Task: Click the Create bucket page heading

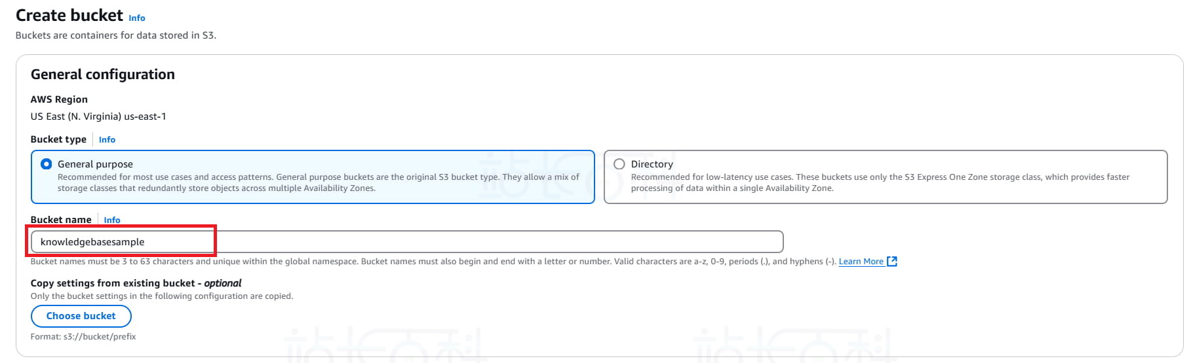Action: 69,16
